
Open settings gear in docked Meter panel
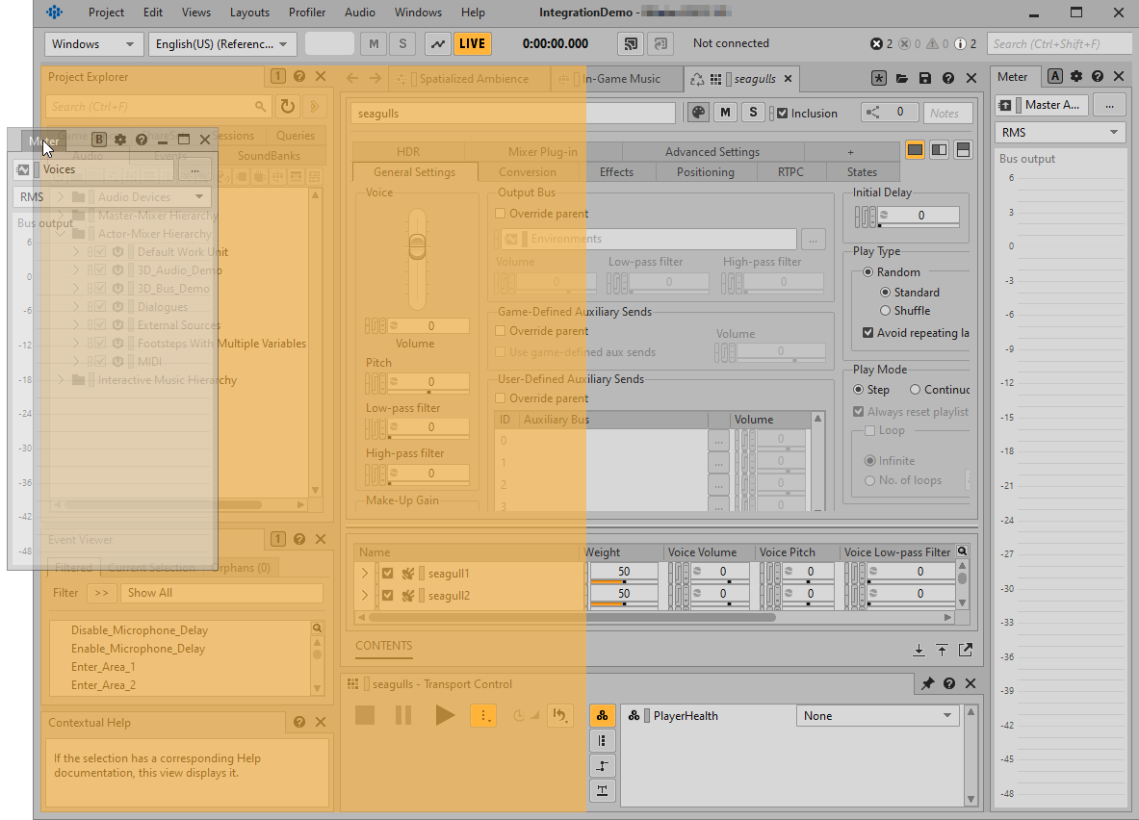(x=1076, y=76)
